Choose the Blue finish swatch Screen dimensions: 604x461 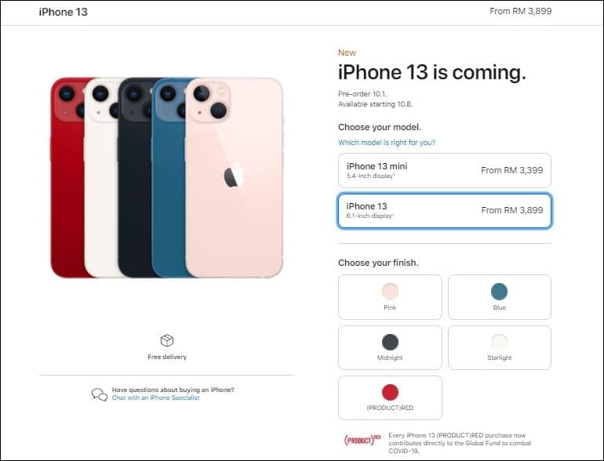(499, 297)
